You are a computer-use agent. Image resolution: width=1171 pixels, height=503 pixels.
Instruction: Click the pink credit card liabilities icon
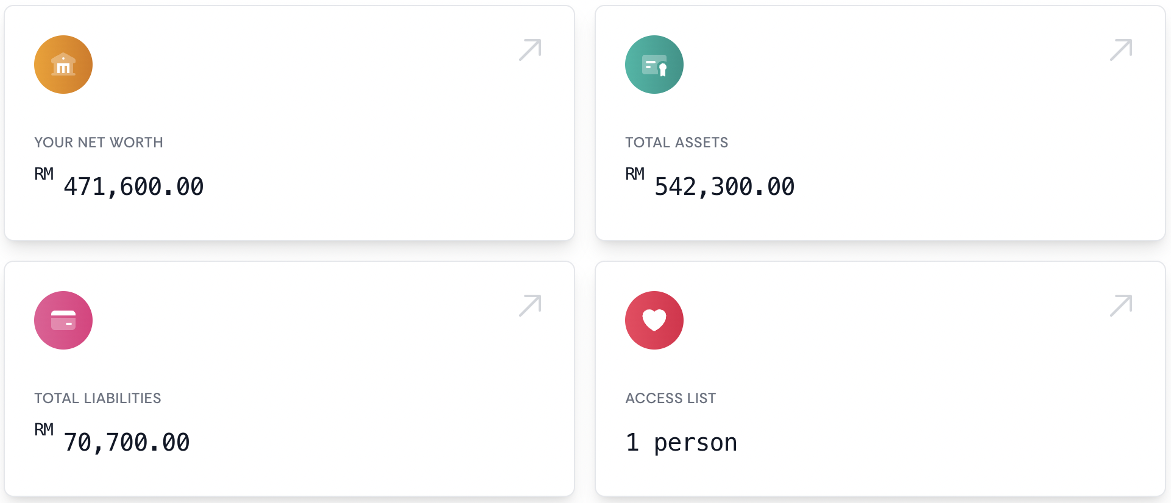(x=63, y=320)
